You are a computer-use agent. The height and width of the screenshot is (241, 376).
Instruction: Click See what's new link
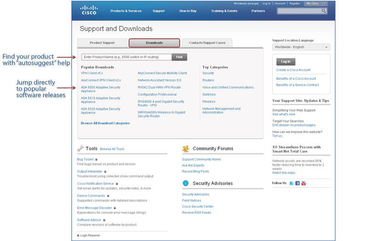point(284,114)
